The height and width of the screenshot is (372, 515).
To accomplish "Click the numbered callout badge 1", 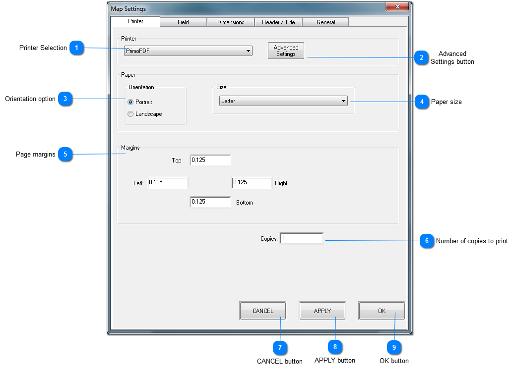I will pyautogui.click(x=76, y=48).
